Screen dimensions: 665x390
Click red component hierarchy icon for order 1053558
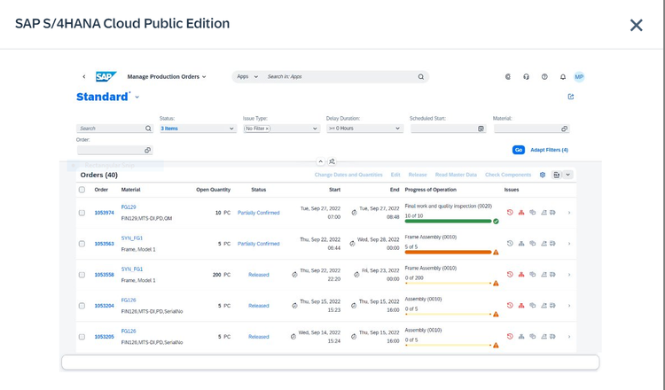[x=521, y=274]
